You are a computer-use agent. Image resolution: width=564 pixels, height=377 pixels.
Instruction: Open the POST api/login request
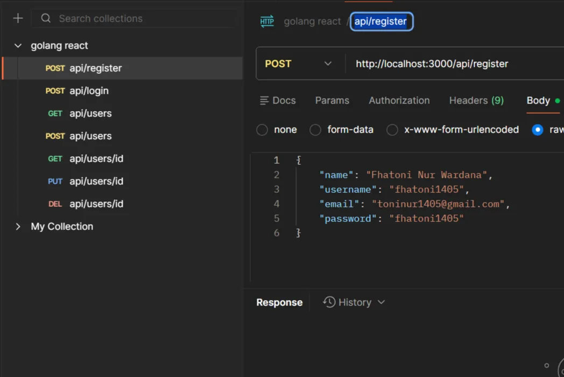[x=122, y=90]
